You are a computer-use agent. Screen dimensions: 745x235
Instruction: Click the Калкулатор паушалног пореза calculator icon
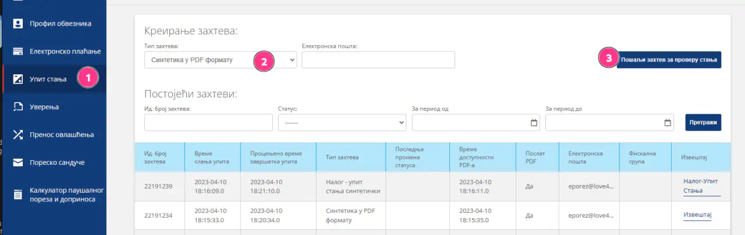coord(17,194)
